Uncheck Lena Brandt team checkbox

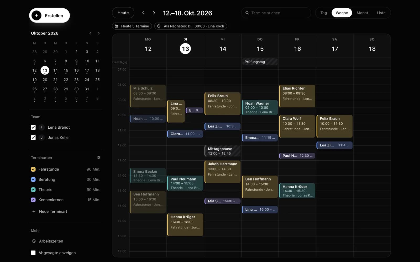point(33,127)
